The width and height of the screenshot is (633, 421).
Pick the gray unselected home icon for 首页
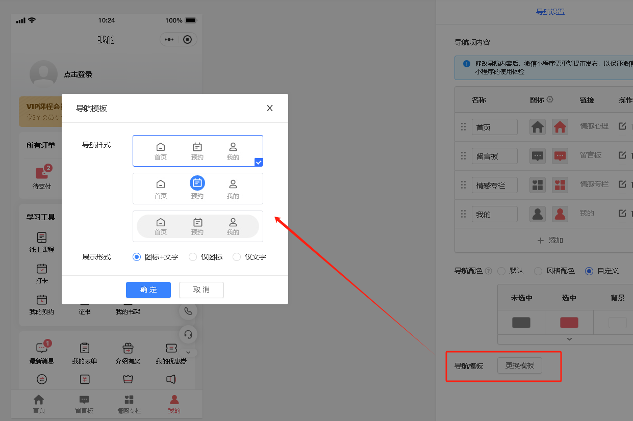tap(538, 127)
